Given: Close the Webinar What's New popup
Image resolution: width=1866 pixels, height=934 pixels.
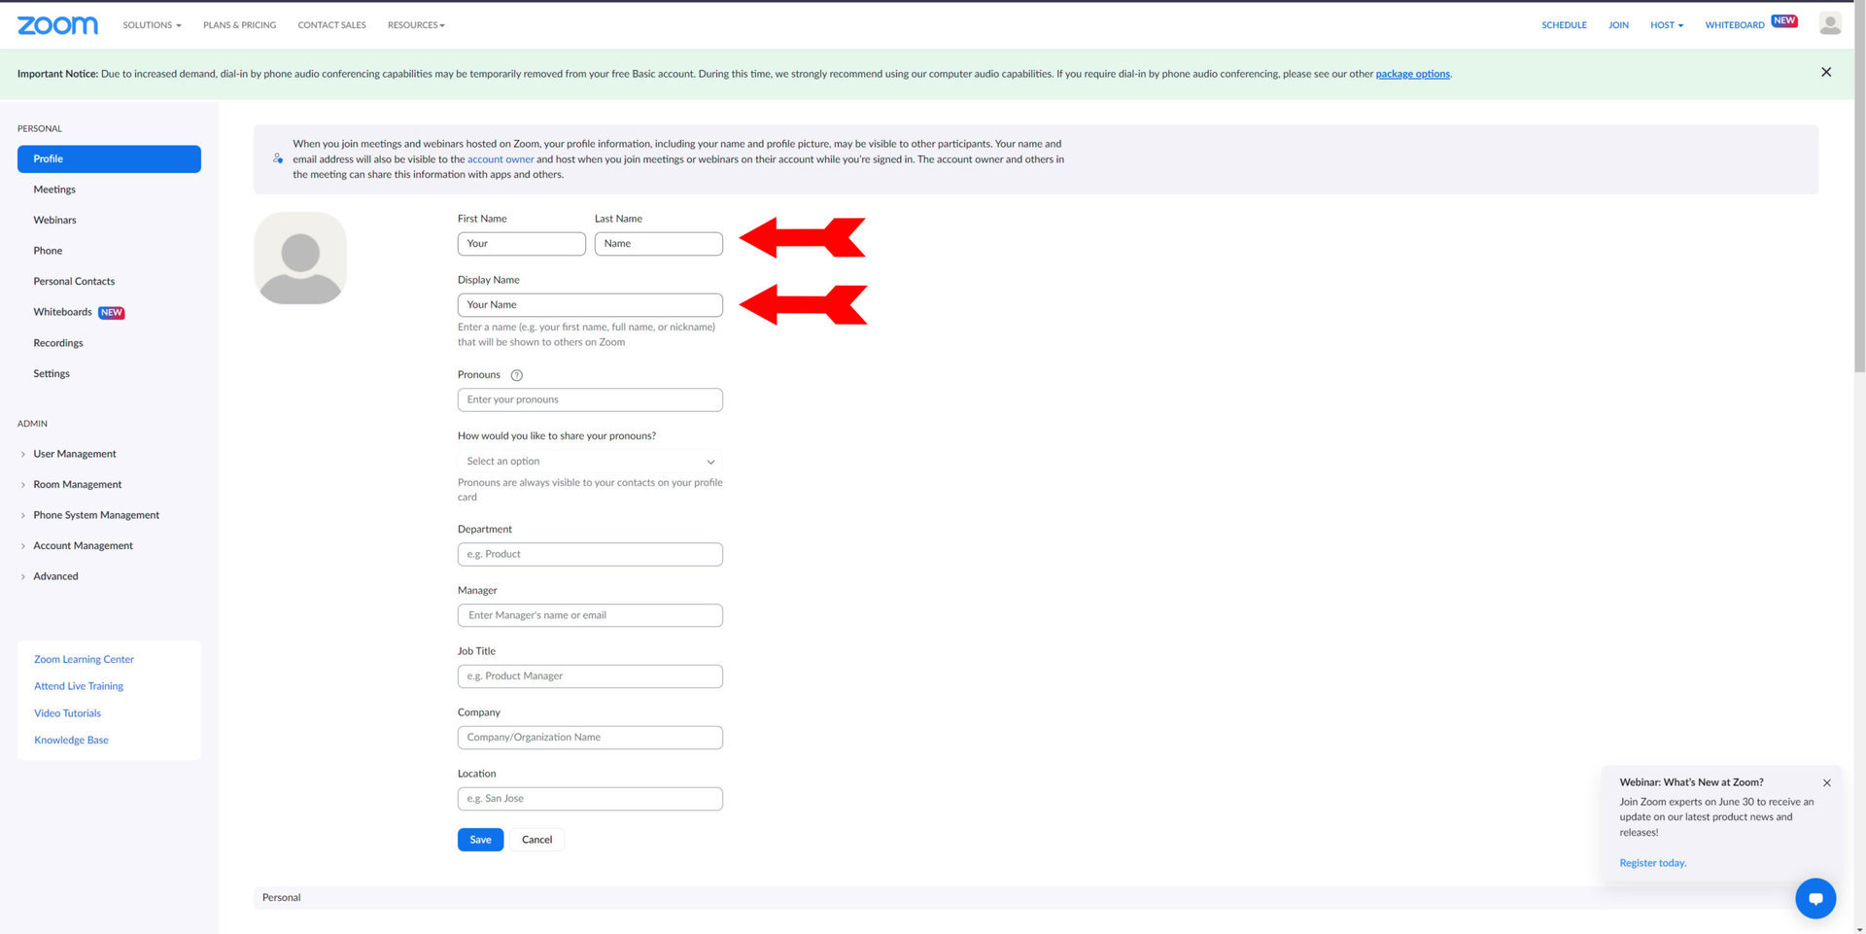Looking at the screenshot, I should point(1827,782).
